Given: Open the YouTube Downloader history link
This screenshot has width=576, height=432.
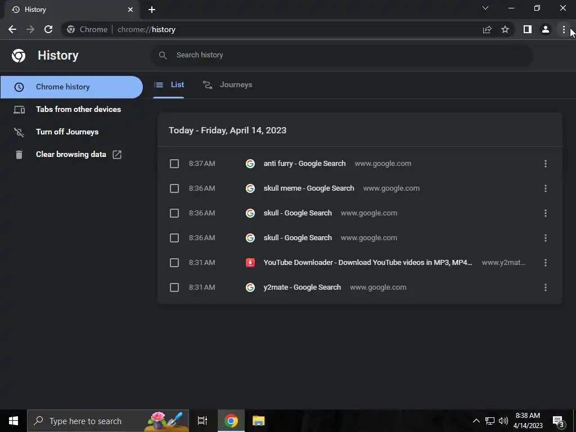Looking at the screenshot, I should click(368, 263).
